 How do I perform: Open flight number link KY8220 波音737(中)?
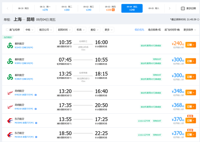point(24,95)
